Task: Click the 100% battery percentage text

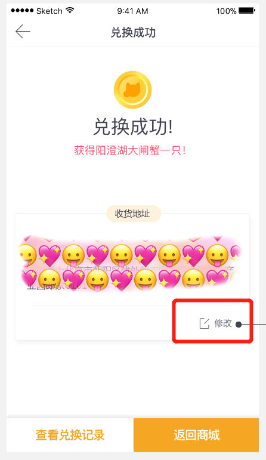Action: (x=226, y=11)
